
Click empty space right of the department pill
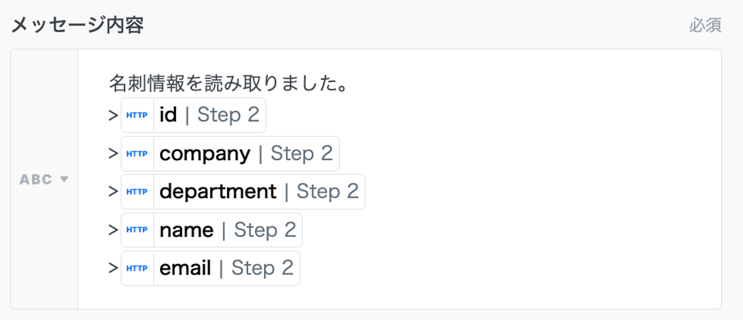click(x=520, y=192)
